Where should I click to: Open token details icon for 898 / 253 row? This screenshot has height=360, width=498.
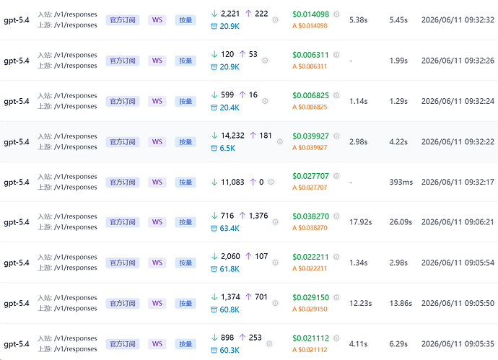coord(269,344)
